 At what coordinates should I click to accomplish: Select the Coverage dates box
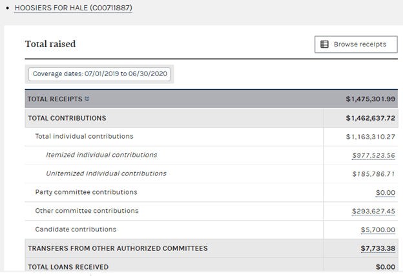100,74
